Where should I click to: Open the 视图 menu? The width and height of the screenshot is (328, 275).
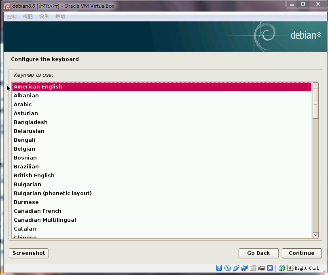pyautogui.click(x=28, y=17)
